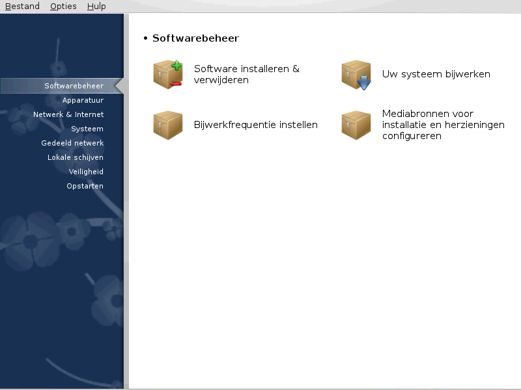Go to the Netwerk & Internet section
This screenshot has width=521, height=390.
click(68, 114)
